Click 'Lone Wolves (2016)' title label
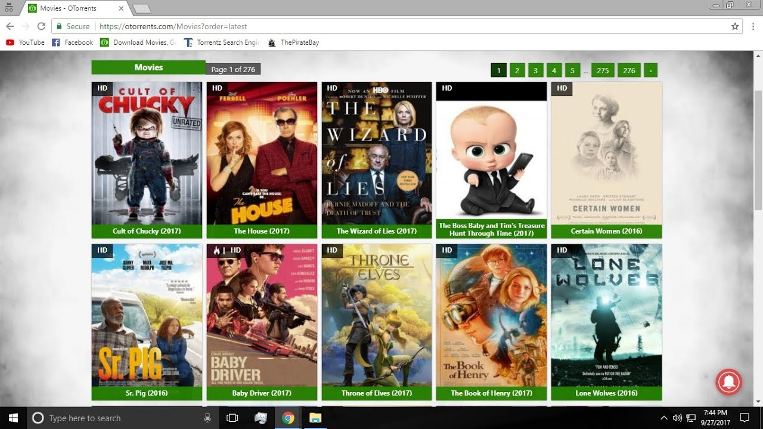763x429 pixels. (606, 393)
